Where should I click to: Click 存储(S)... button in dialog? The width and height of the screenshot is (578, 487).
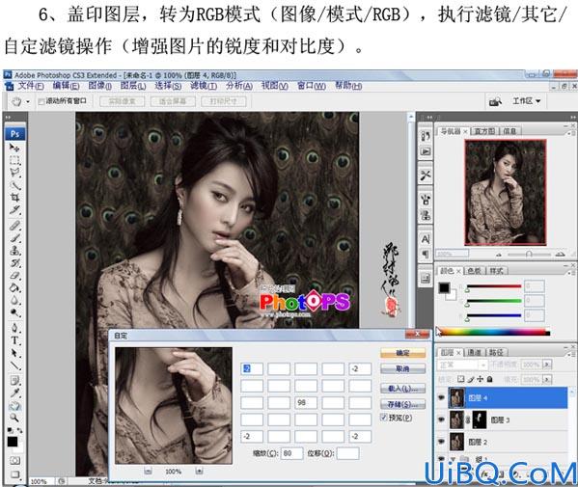[x=403, y=404]
